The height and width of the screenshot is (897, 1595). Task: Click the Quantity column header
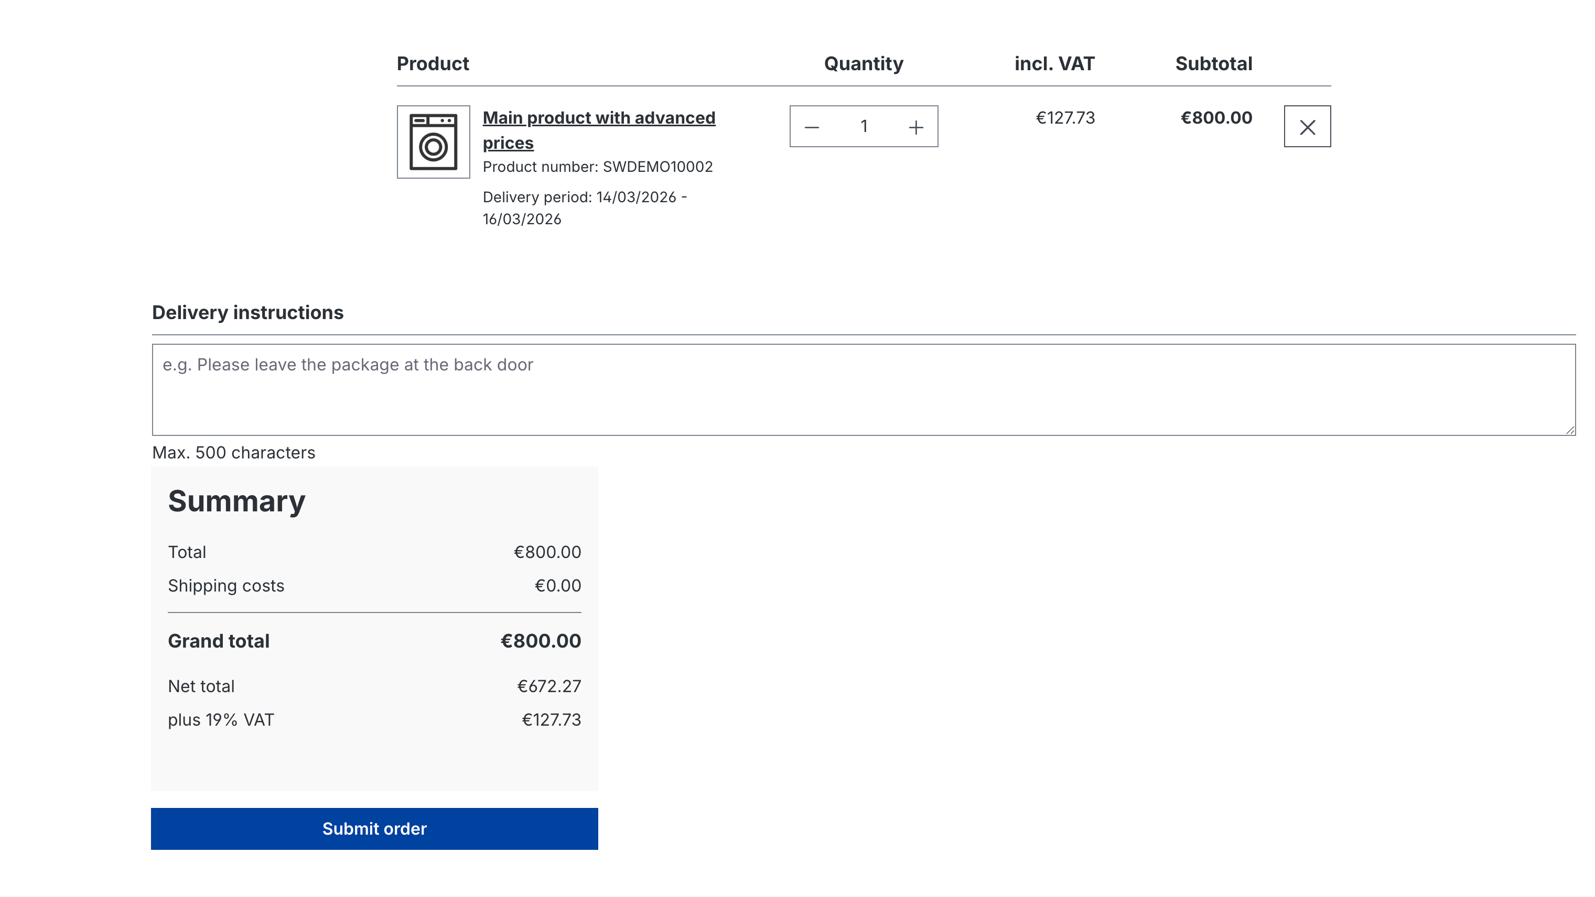[863, 64]
